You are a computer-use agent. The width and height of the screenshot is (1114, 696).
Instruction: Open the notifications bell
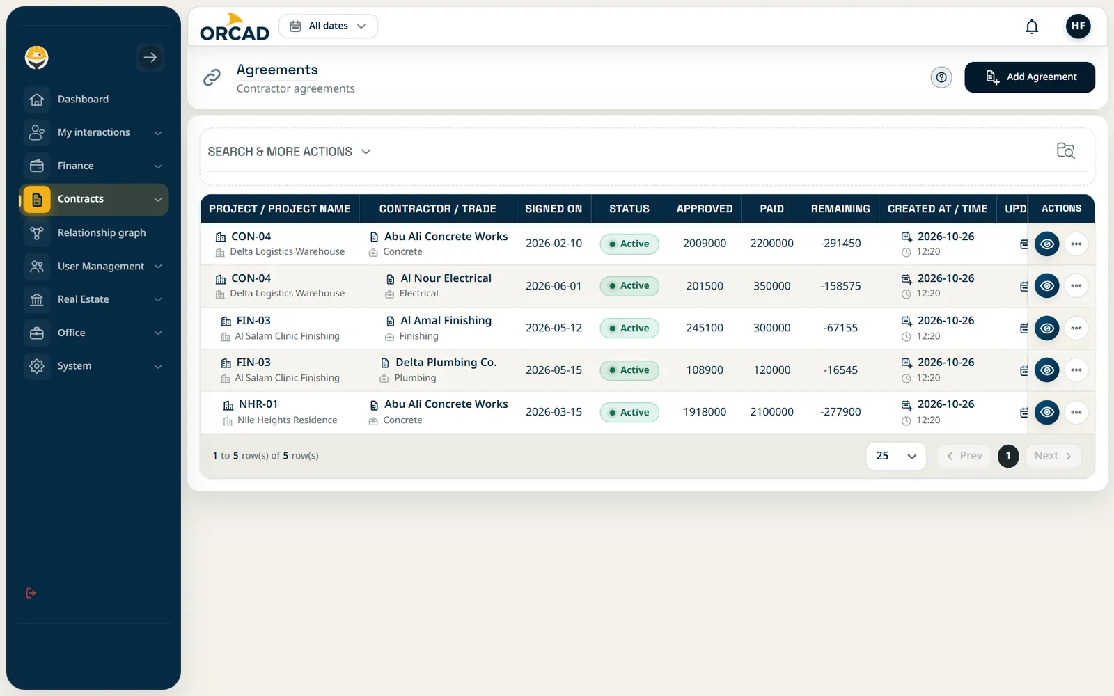click(x=1032, y=26)
